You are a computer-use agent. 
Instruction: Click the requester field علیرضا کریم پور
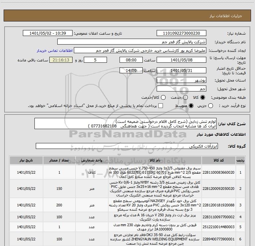click(140, 51)
